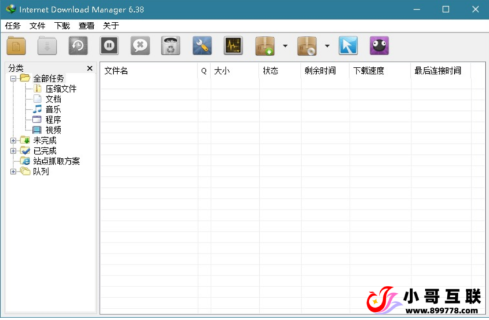Click the recycle bin delete toolbar icon
Viewport: 489px width, 320px height.
click(171, 46)
